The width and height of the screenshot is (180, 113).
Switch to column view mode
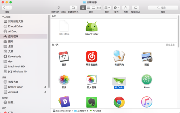[94, 8]
